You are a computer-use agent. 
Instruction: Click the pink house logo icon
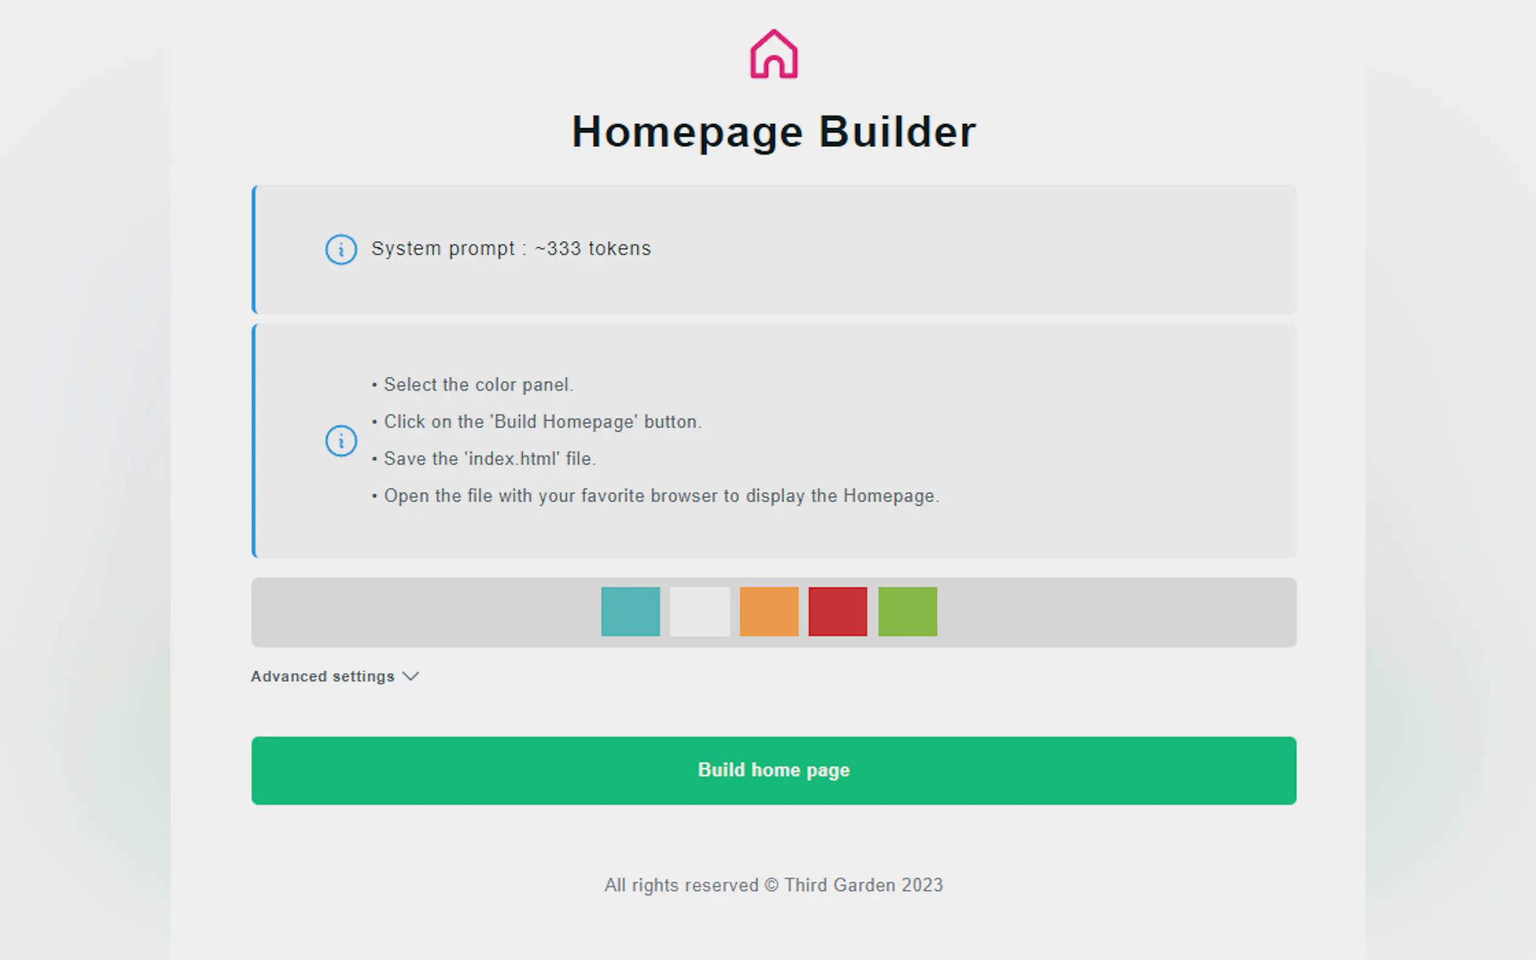click(773, 54)
